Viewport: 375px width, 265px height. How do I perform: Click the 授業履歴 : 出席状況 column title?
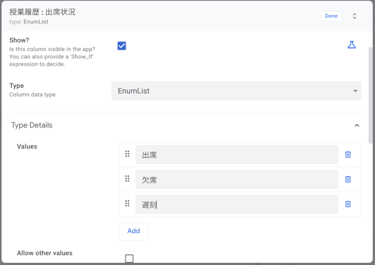point(42,12)
